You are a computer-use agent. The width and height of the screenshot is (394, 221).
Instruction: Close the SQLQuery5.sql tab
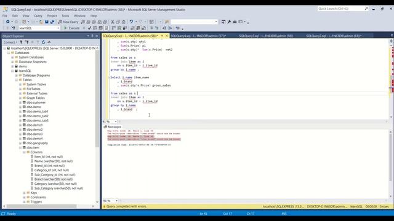coord(167,36)
